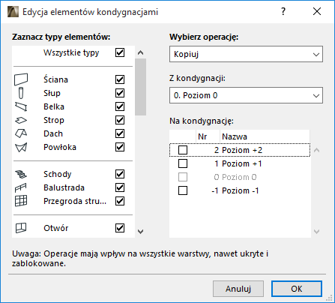
Task: Click the stories list scroll-up arrow
Action: (x=317, y=150)
